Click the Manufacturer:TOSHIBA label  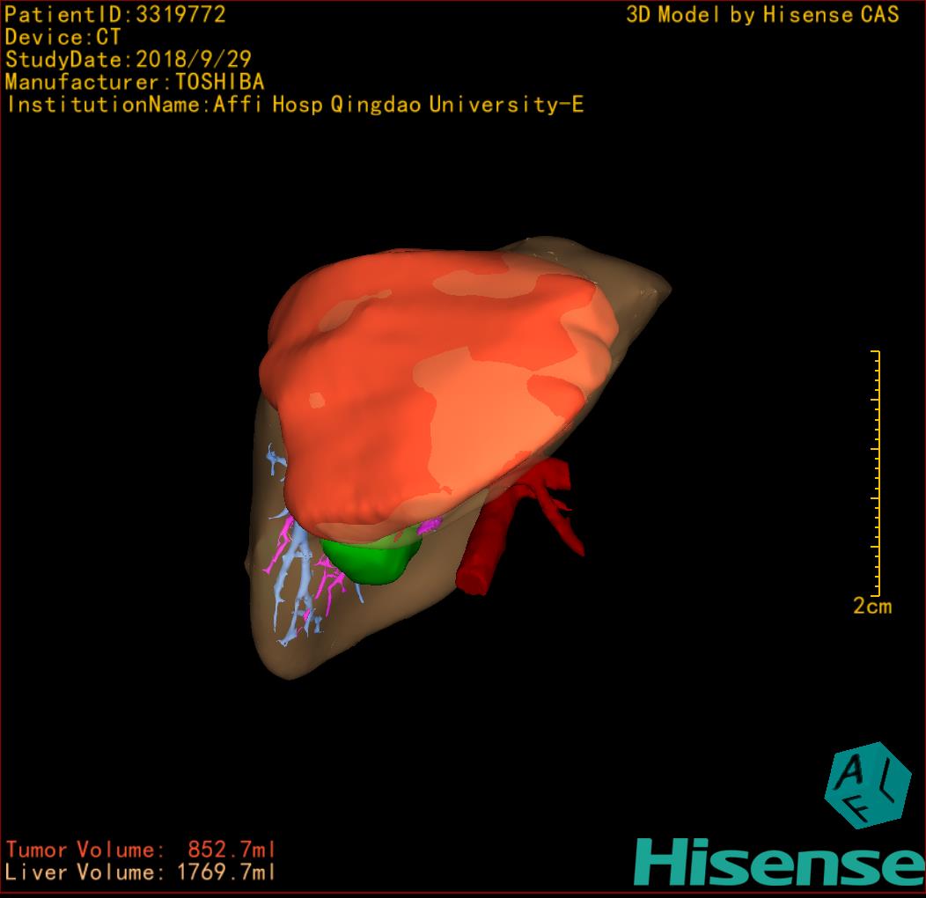135,82
